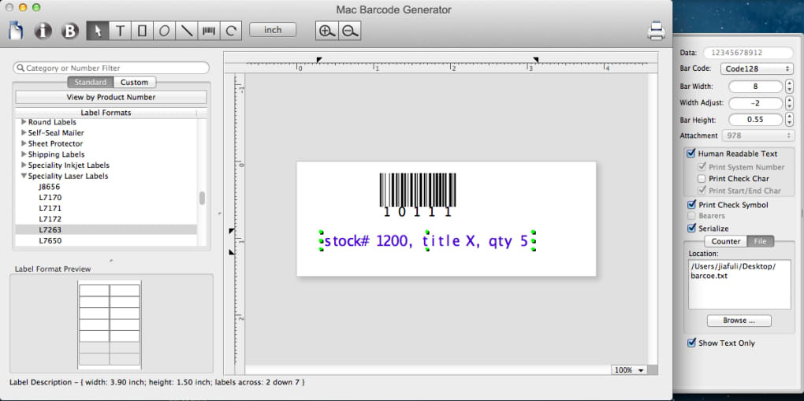The image size is (804, 401).
Task: Open the Bar Code type dropdown
Action: (757, 69)
